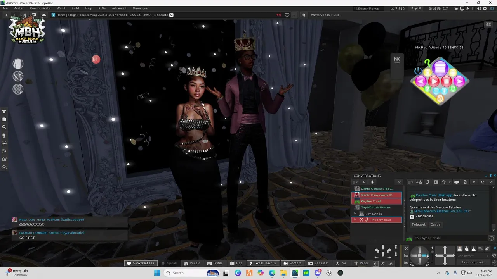Click the pay money icon in chat toolbar
This screenshot has height=279, width=497.
[465, 182]
